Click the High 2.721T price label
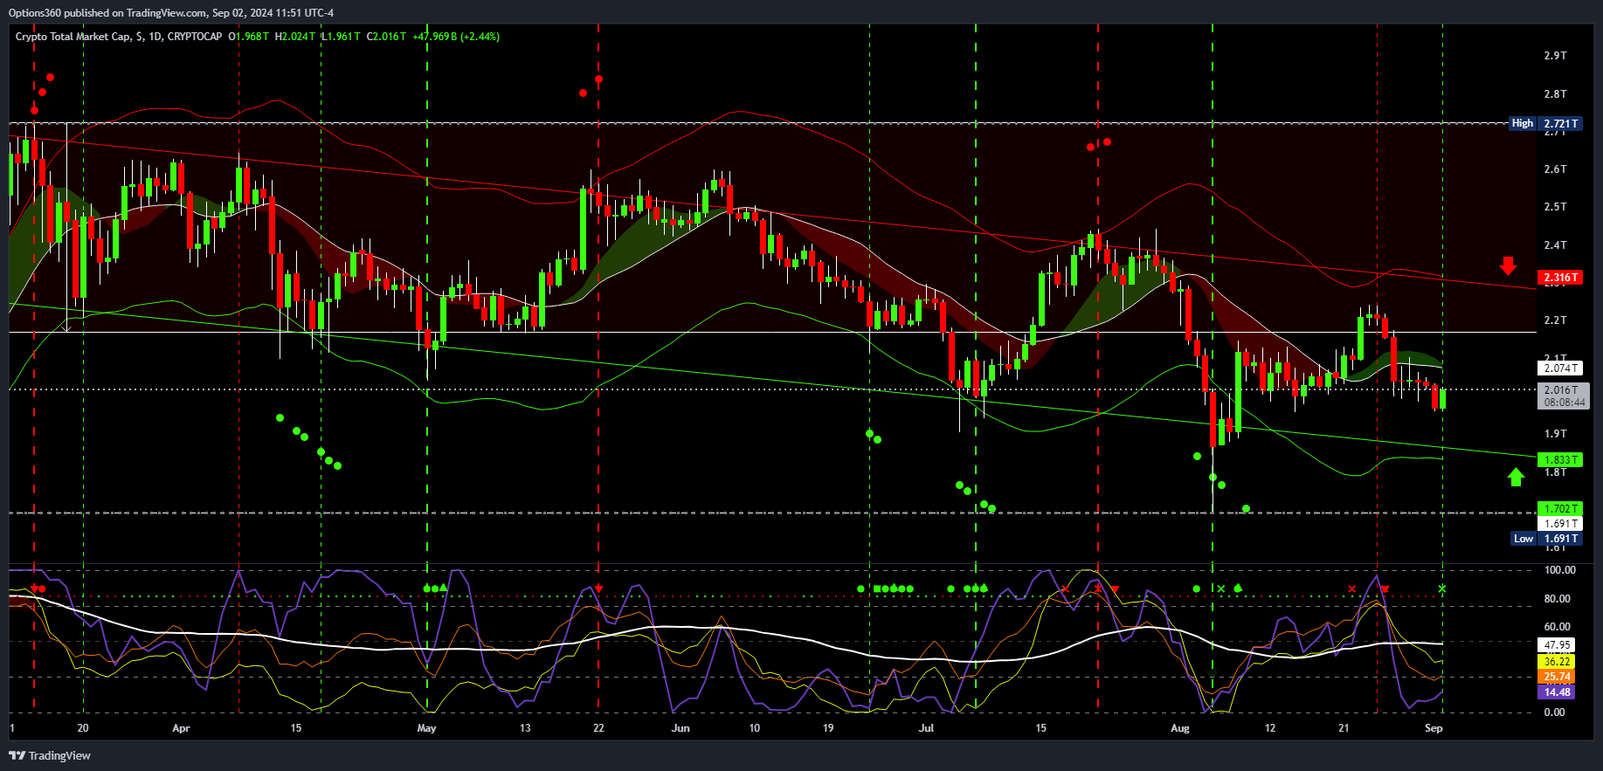This screenshot has width=1603, height=771. click(x=1546, y=124)
